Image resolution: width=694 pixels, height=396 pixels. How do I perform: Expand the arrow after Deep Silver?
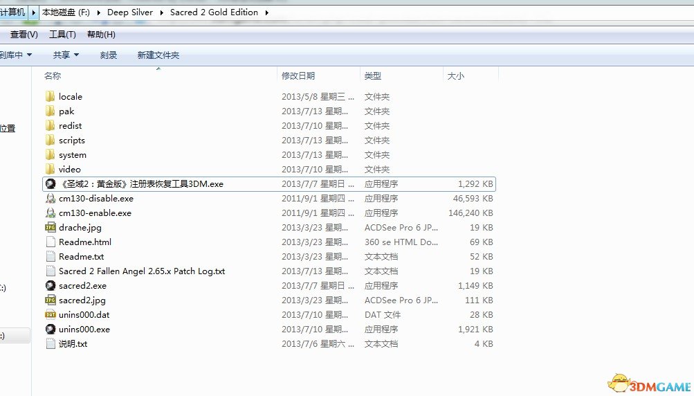pos(161,12)
